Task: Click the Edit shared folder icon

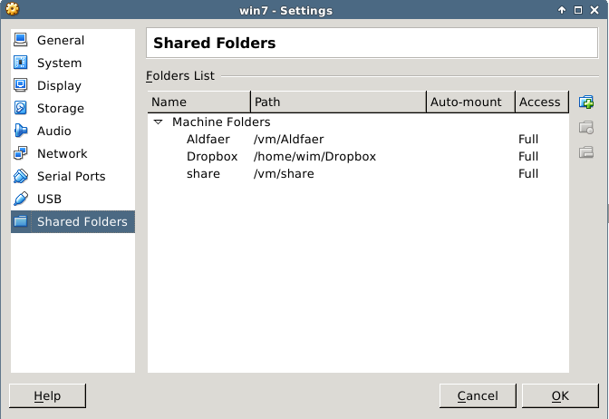Action: (x=585, y=127)
